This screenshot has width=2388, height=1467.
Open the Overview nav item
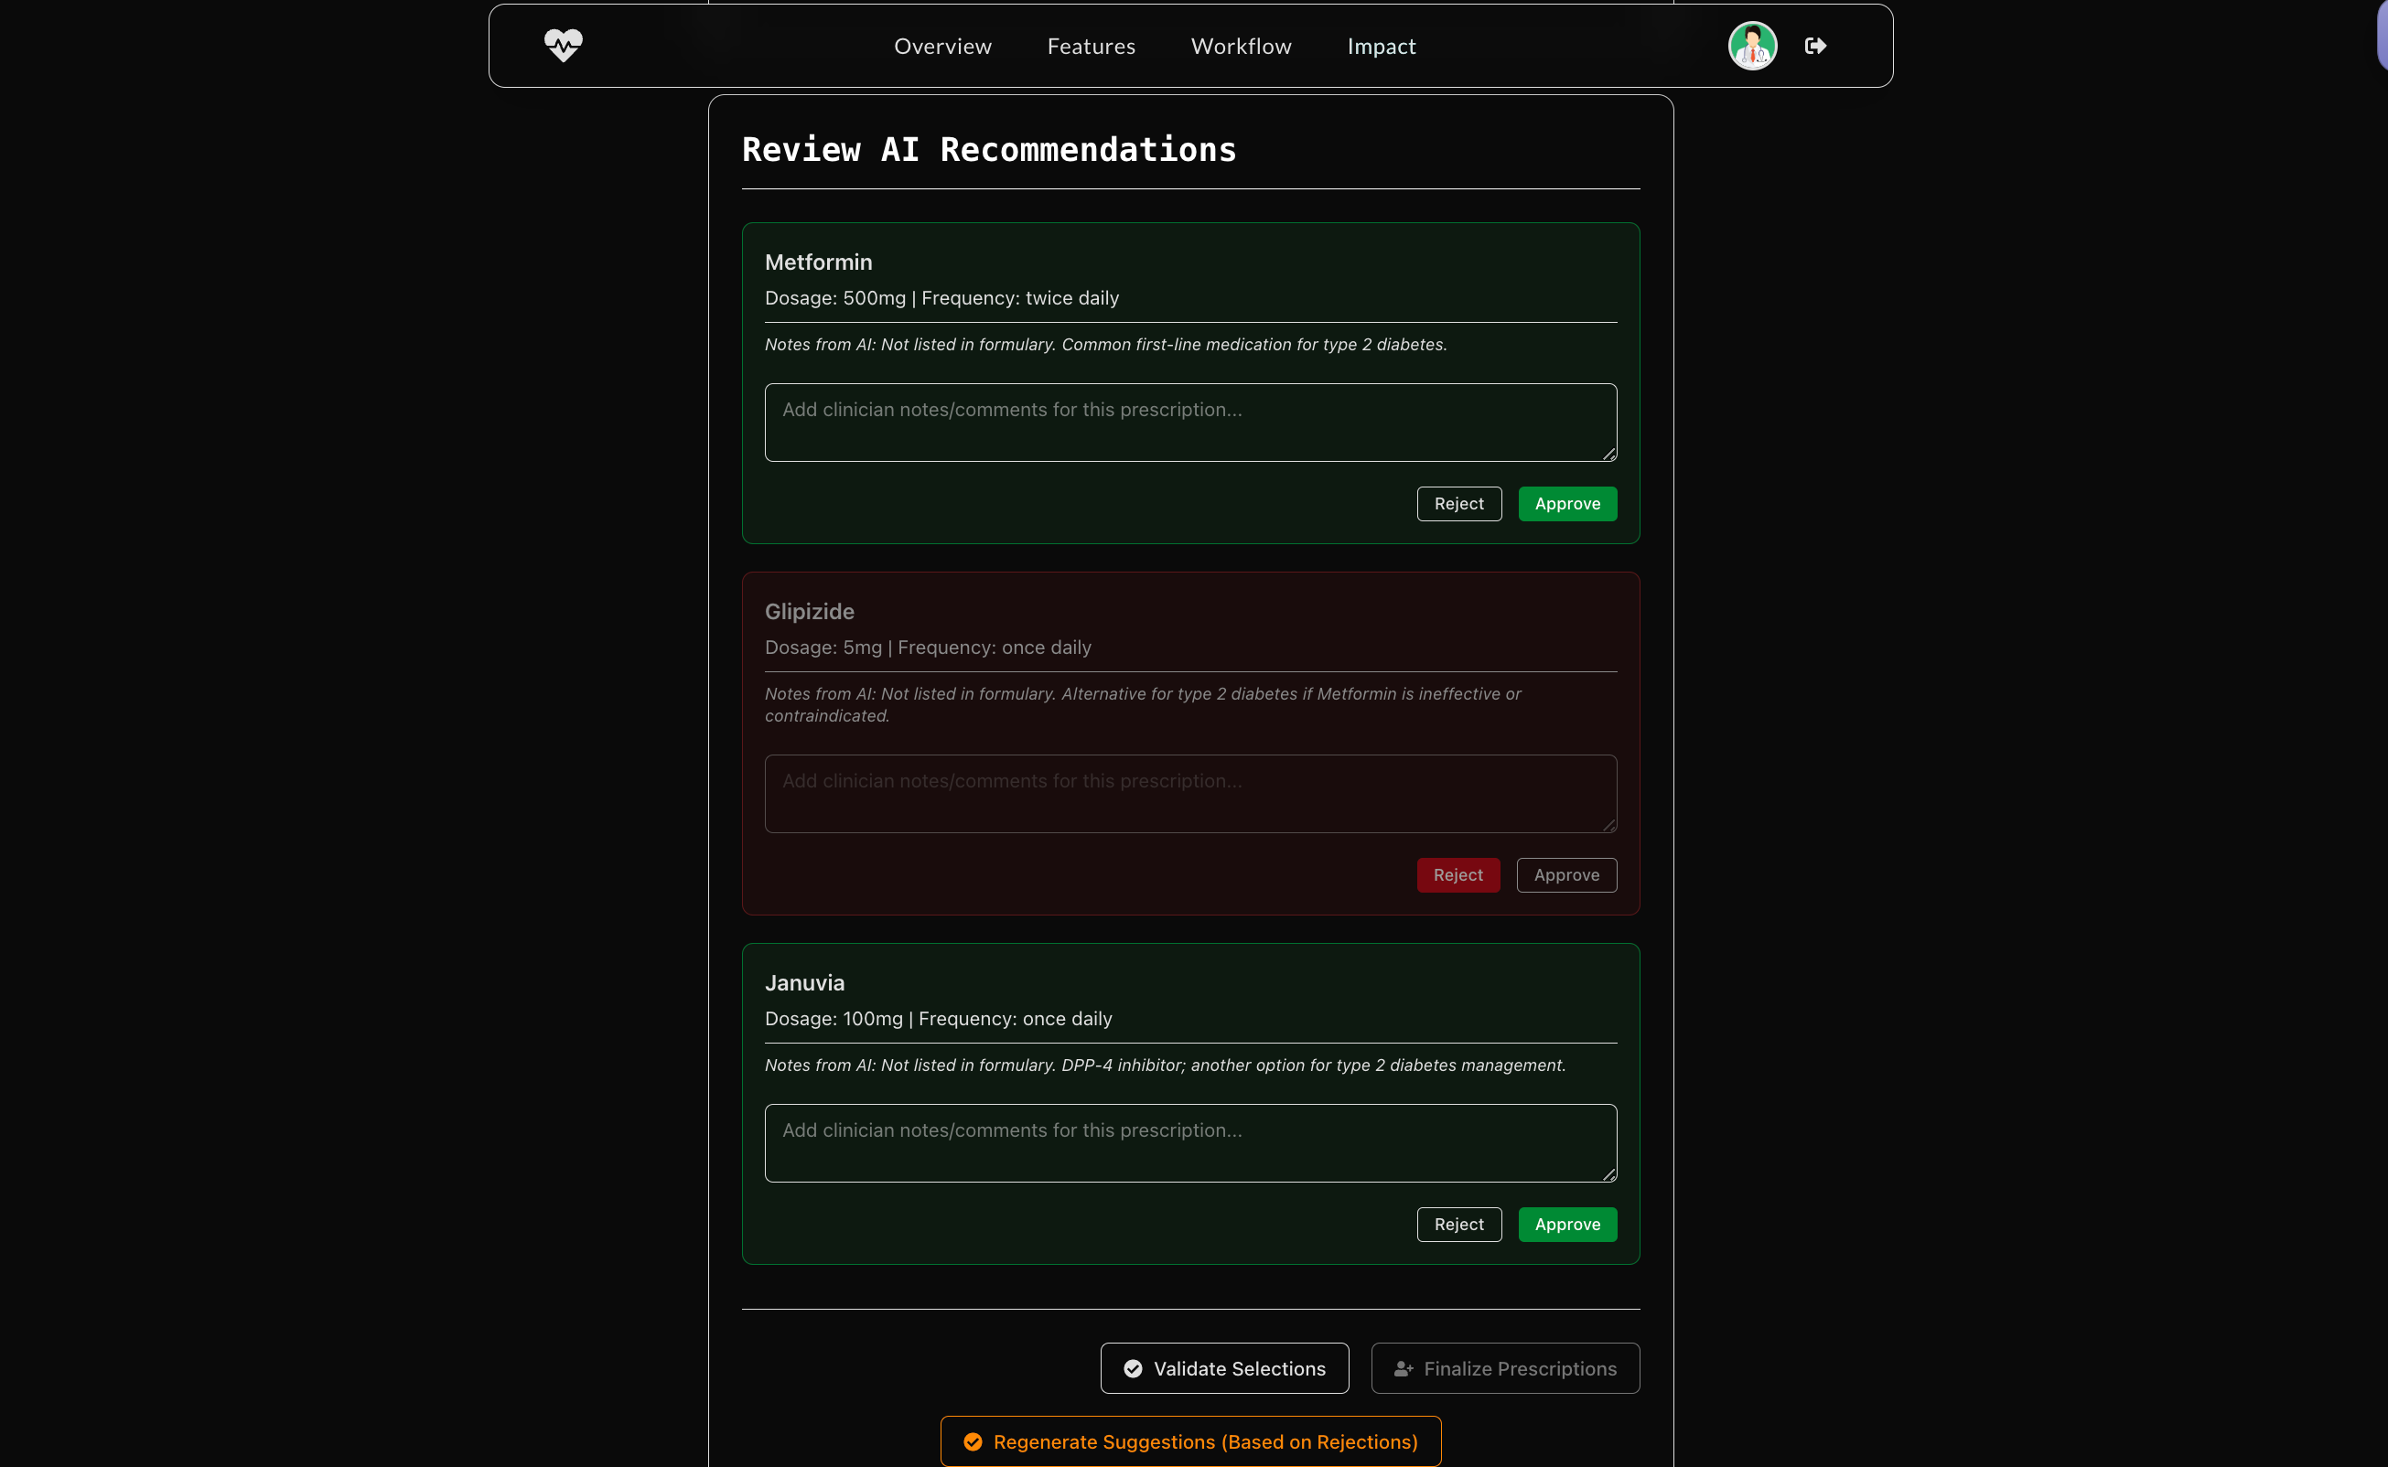click(x=942, y=47)
